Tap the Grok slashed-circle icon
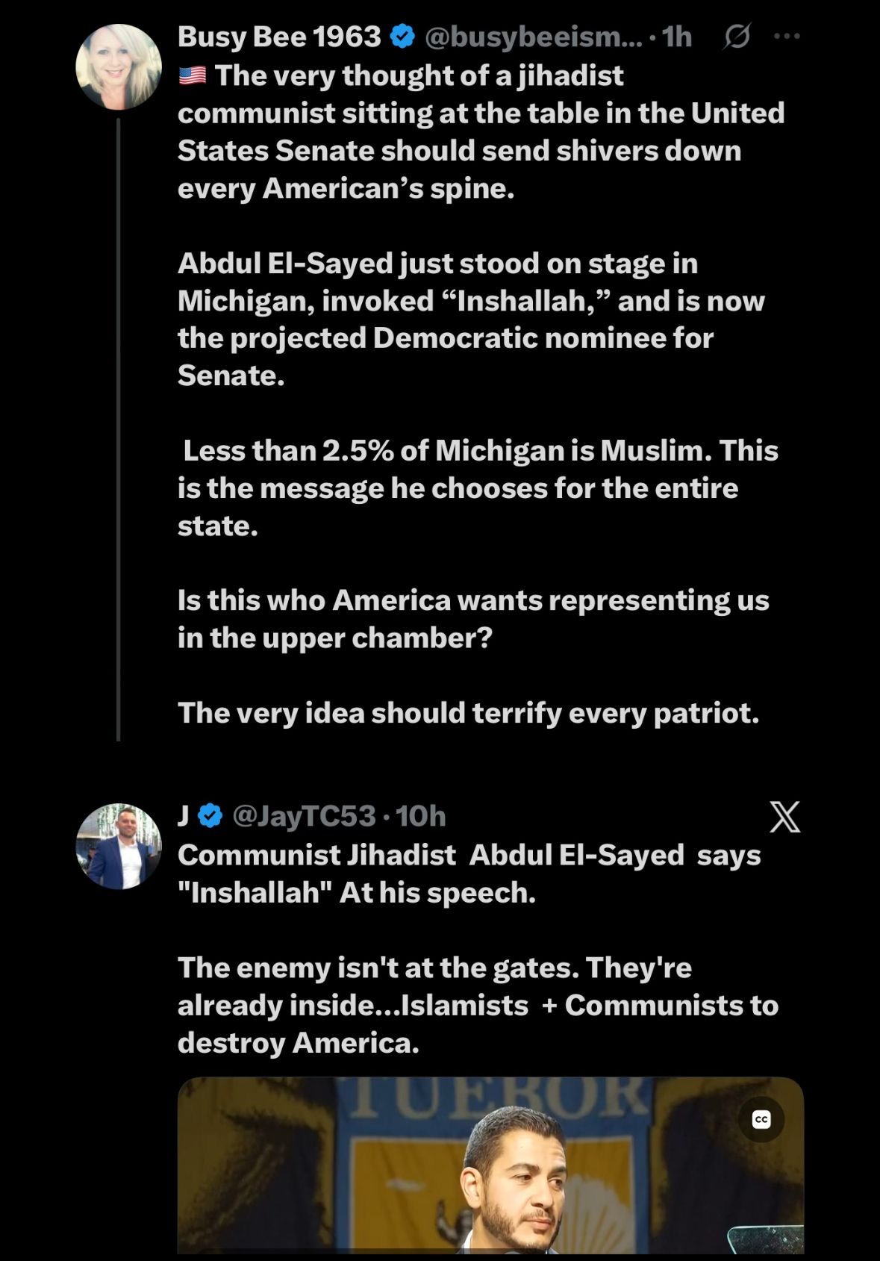The image size is (880, 1261). point(736,36)
